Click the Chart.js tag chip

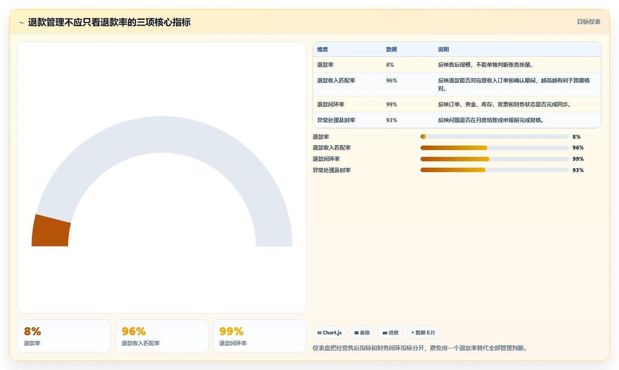click(329, 333)
